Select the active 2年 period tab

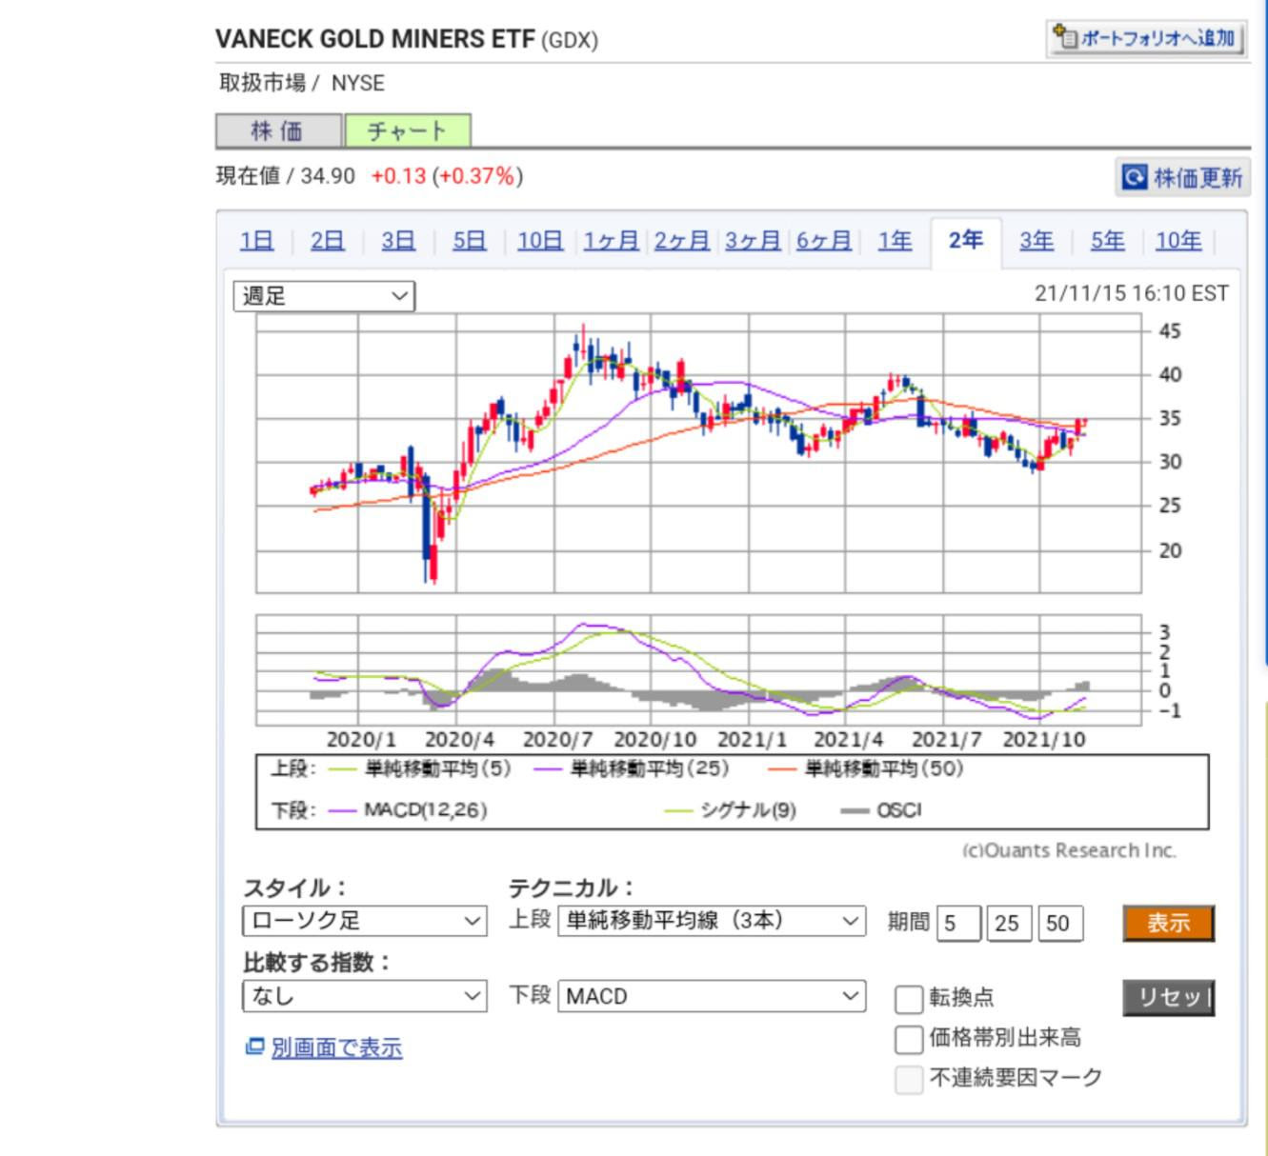click(965, 241)
